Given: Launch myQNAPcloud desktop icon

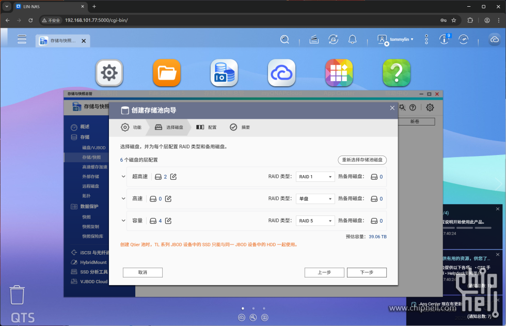Looking at the screenshot, I should tap(282, 73).
